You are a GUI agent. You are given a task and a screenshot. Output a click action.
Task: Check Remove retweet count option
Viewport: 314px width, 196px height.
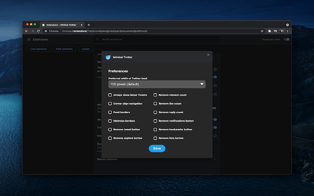coord(156,95)
